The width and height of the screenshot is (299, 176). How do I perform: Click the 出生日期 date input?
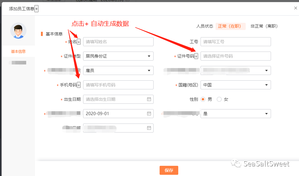click(x=118, y=99)
